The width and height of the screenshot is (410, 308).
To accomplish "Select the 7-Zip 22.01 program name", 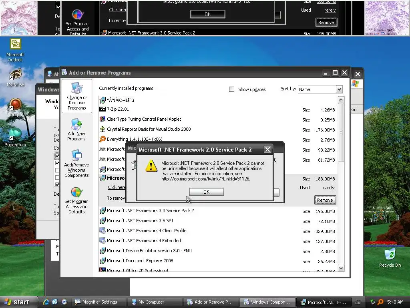I will coord(118,109).
